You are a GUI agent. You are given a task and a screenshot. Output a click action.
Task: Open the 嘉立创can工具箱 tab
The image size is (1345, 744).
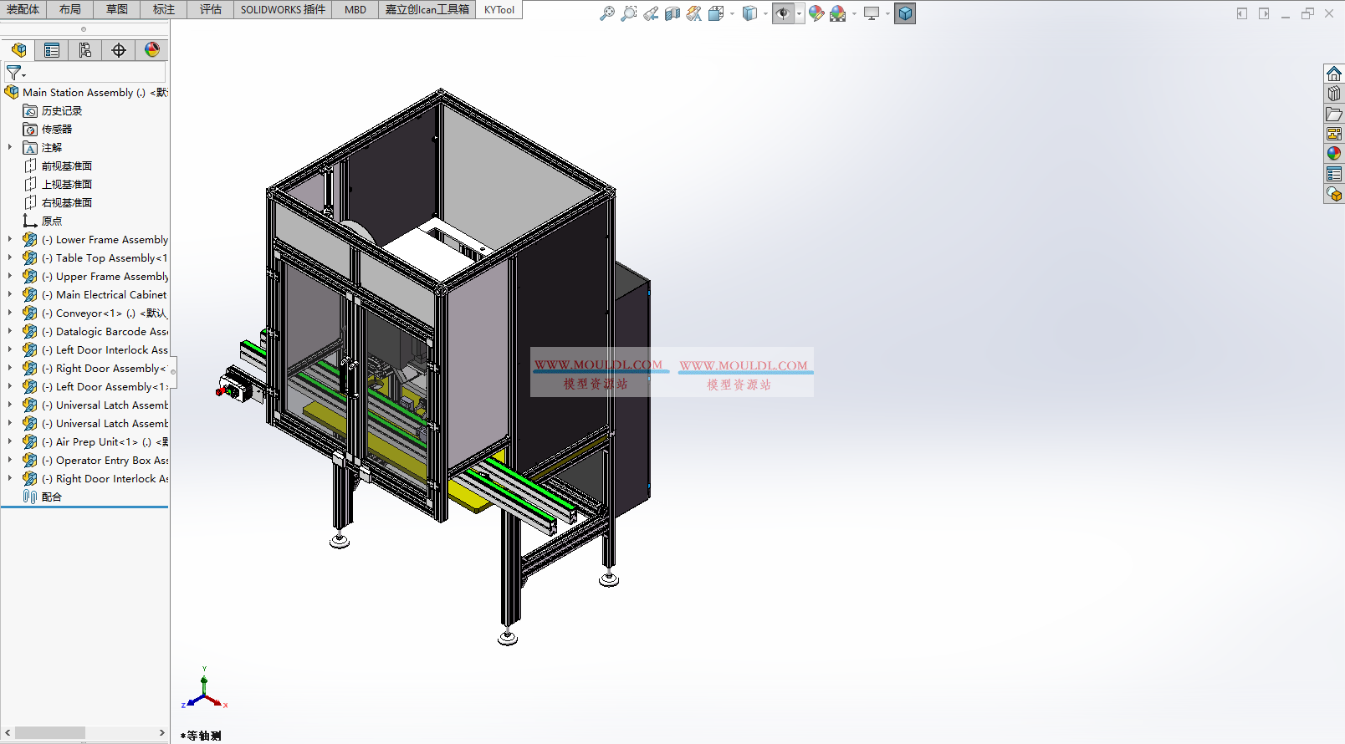(427, 9)
